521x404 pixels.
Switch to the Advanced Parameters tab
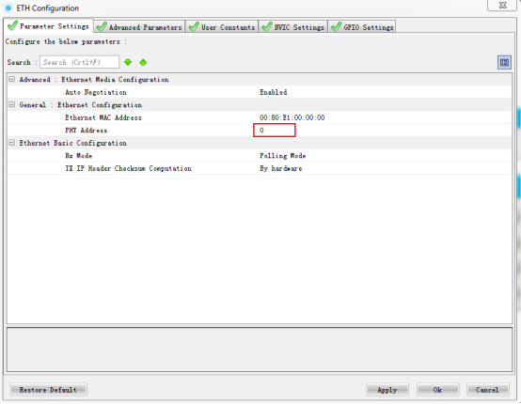(x=139, y=27)
